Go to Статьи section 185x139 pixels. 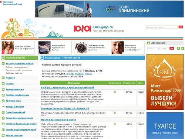[10, 84]
